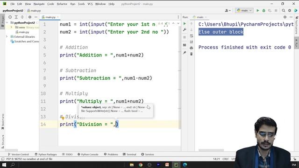Open Python Packages tool window
Image resolution: width=299 pixels, height=168 pixels.
click(46, 154)
